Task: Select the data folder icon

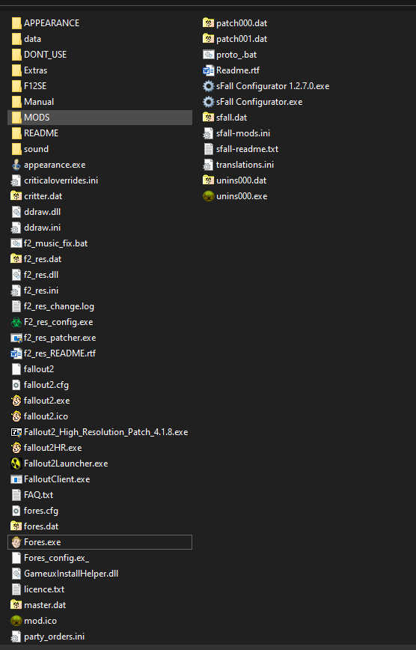Action: (x=16, y=39)
